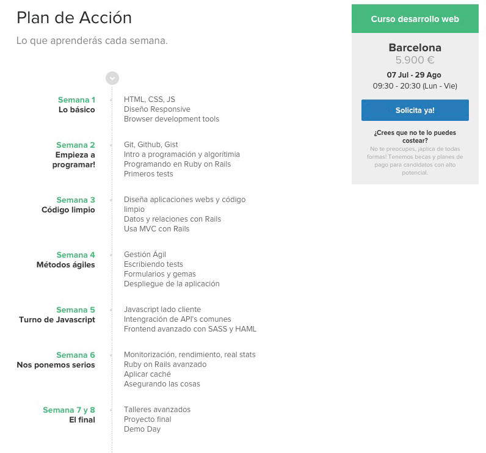Click the timeline dot beside Semana 1
486x453 pixels.
pyautogui.click(x=111, y=100)
